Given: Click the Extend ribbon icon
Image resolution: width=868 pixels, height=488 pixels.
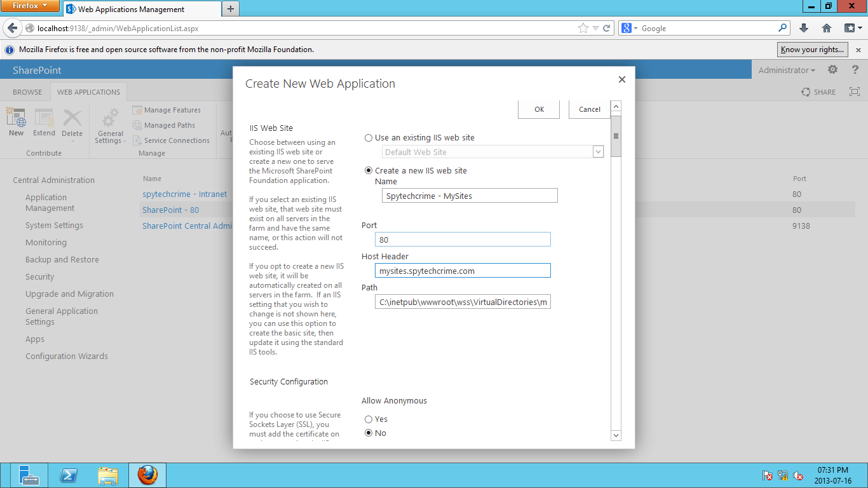Looking at the screenshot, I should click(x=44, y=122).
